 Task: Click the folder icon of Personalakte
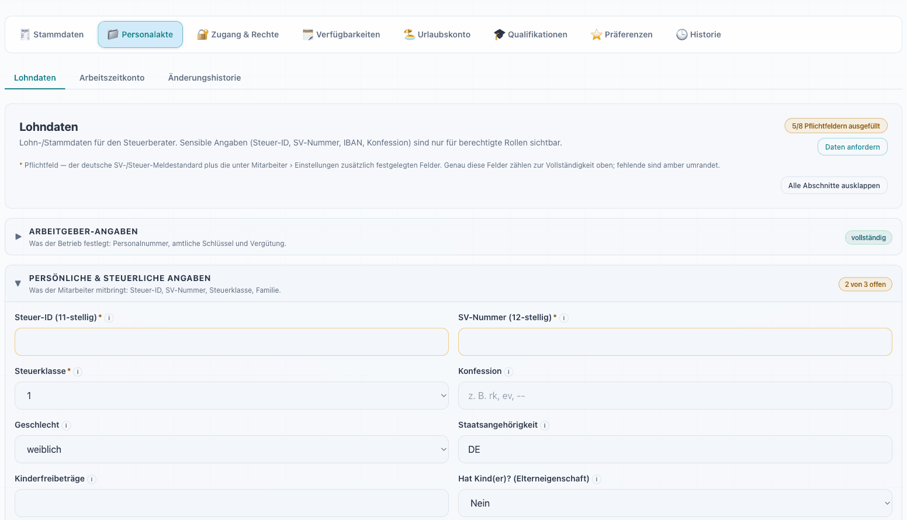pos(113,34)
